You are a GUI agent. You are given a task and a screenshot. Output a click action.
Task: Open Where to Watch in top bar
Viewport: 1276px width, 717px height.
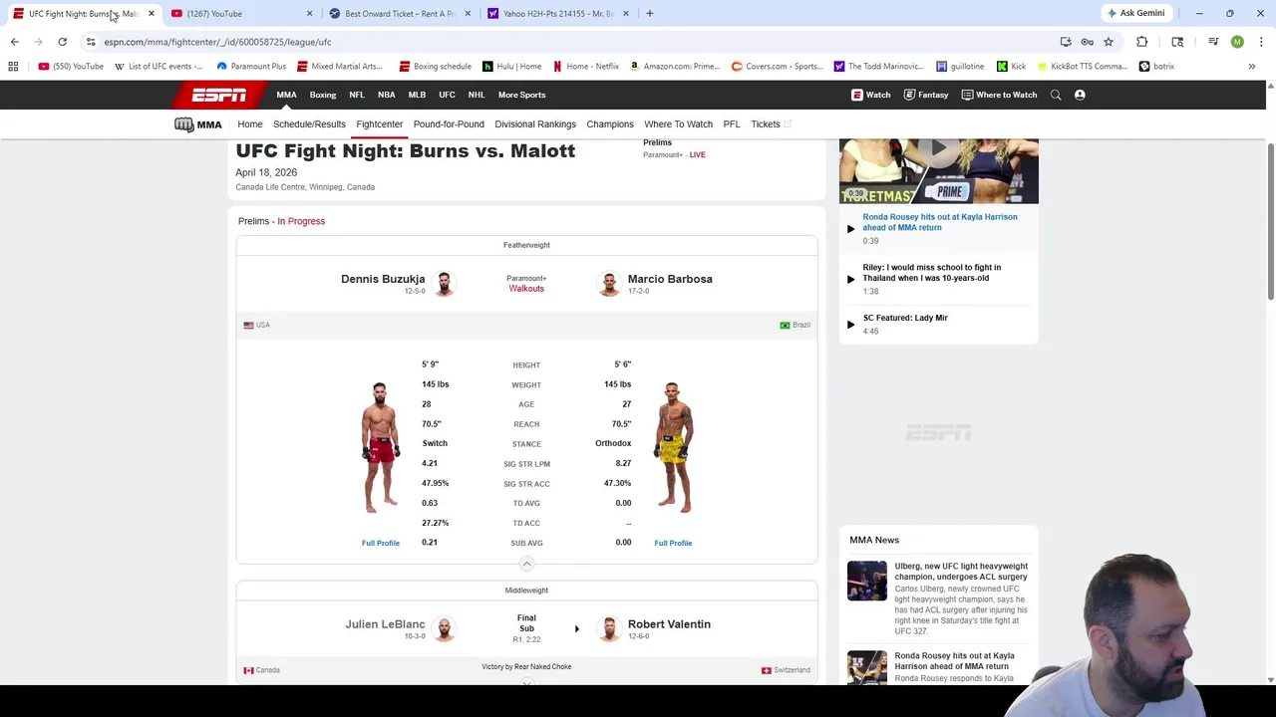click(999, 95)
